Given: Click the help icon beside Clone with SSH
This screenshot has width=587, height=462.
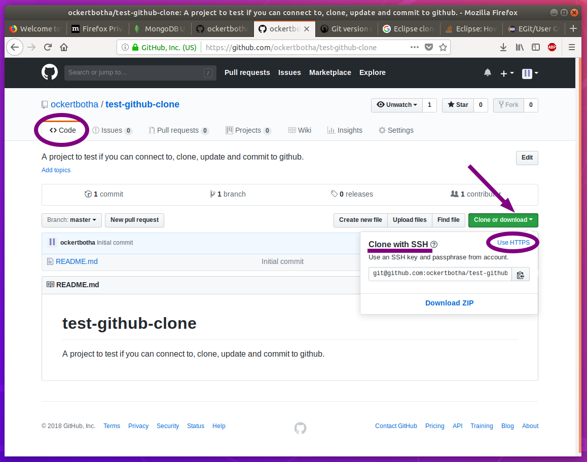Looking at the screenshot, I should [434, 244].
